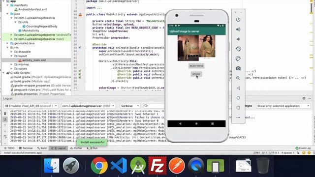Open the Build tool window tab
This screenshot has height=177, width=315.
click(42, 148)
